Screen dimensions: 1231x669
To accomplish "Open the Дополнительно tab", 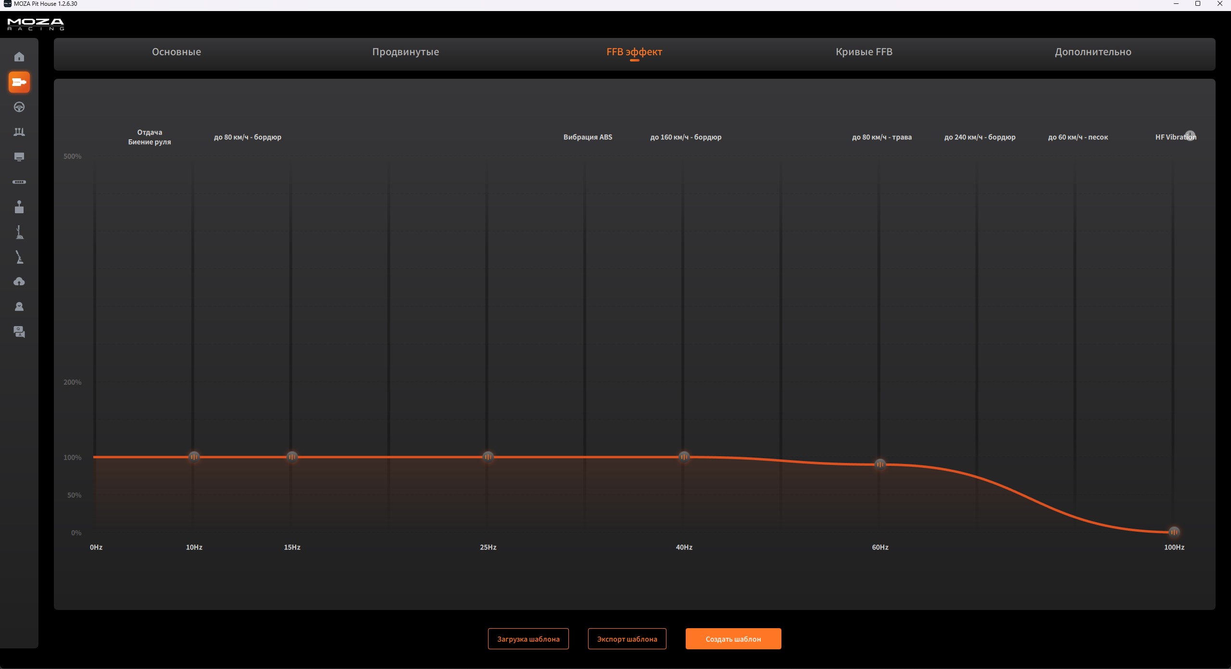I will (x=1093, y=52).
